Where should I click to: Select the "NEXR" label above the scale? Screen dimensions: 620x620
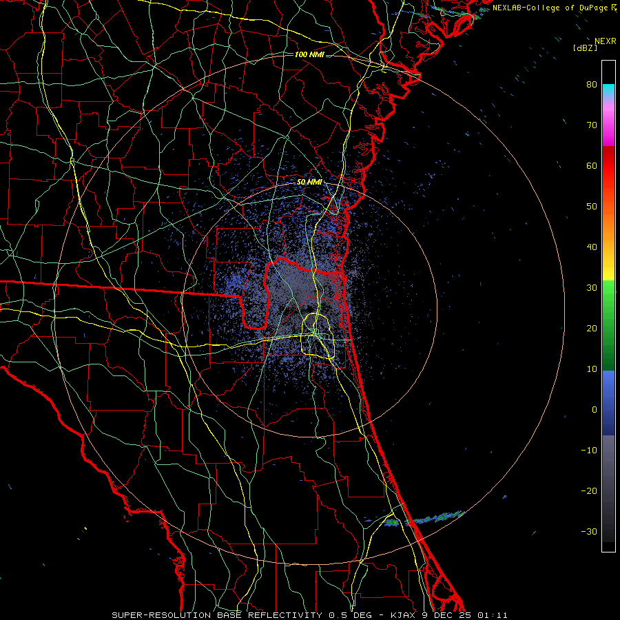pyautogui.click(x=605, y=41)
